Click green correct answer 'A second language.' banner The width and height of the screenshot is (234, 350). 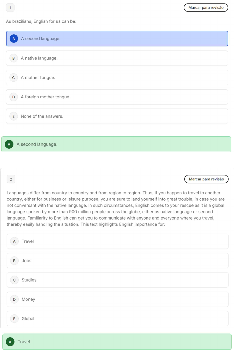pos(116,144)
